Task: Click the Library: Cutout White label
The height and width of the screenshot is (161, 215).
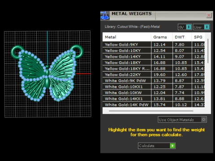Action: (132, 27)
